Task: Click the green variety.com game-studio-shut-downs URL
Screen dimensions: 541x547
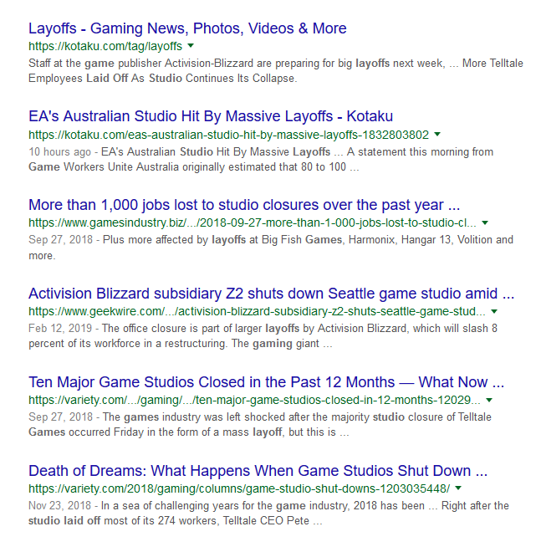Action: pos(238,488)
